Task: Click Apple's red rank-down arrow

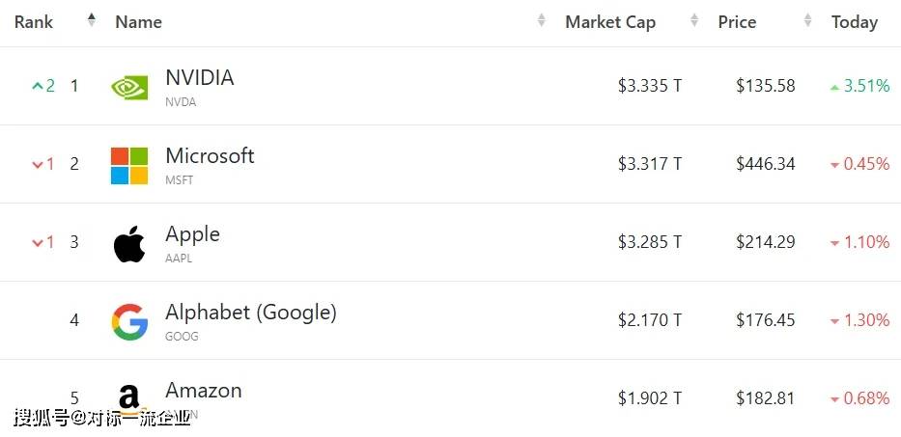Action: coord(38,243)
